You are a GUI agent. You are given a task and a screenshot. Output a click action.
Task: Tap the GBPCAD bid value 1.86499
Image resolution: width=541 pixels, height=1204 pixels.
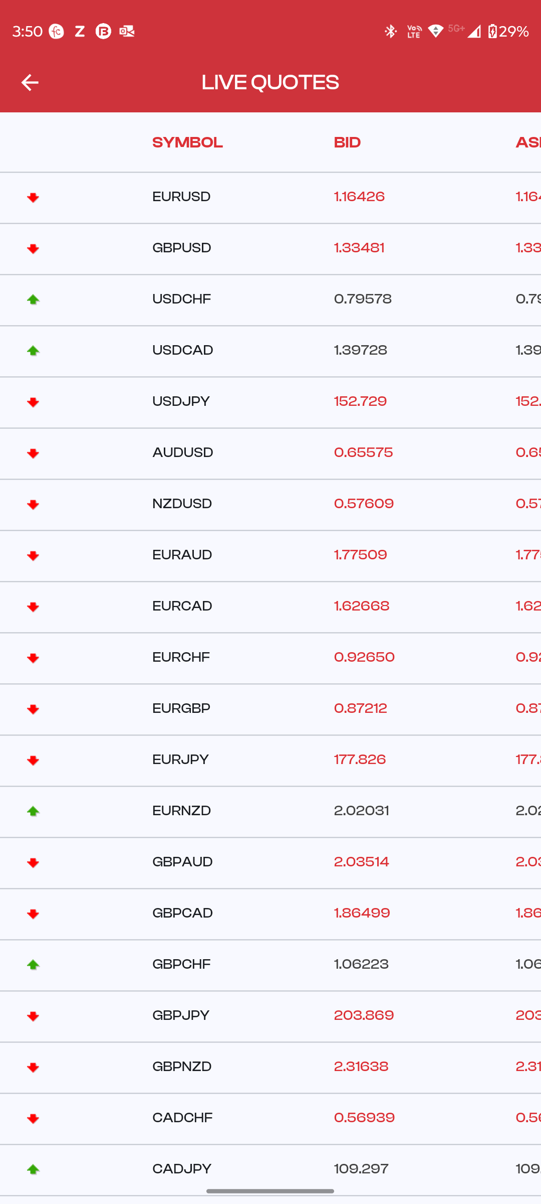click(x=362, y=913)
